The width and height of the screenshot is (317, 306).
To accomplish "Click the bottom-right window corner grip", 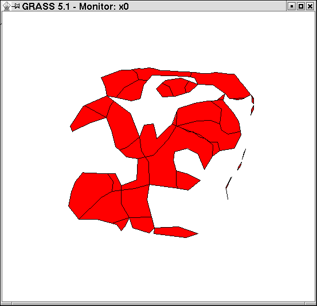I will (x=311, y=304).
